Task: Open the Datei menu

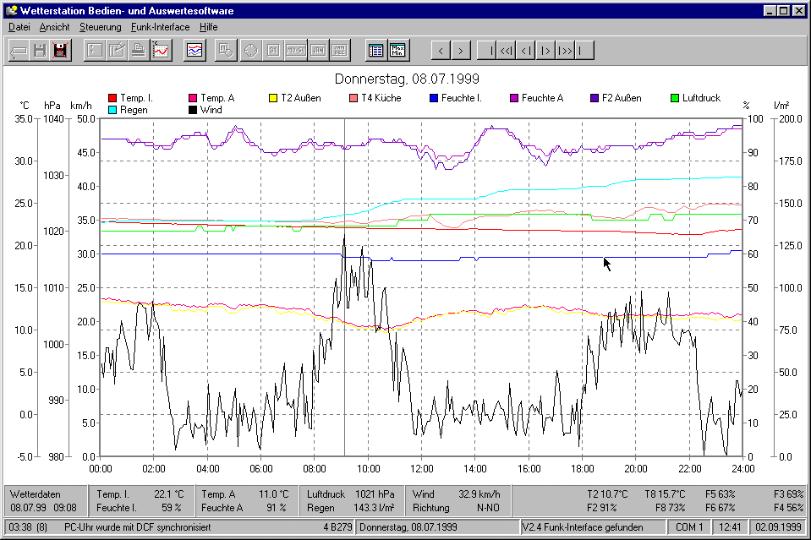Action: pos(19,27)
